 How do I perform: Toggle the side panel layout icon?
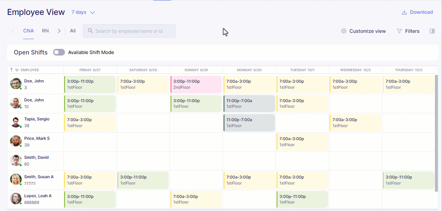[432, 31]
